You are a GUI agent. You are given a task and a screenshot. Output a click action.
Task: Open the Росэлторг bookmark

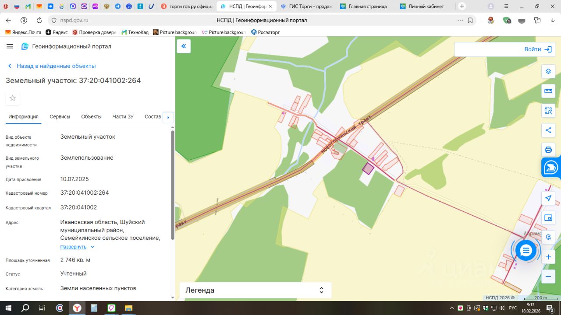pyautogui.click(x=265, y=32)
